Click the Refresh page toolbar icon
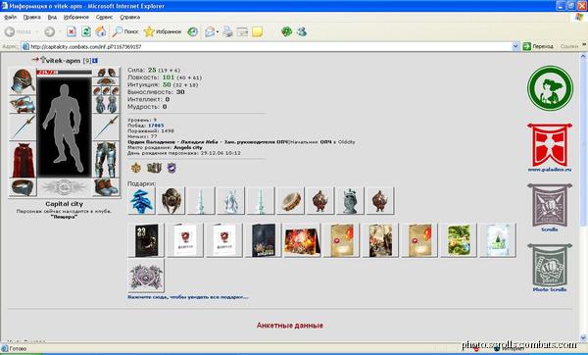The height and width of the screenshot is (355, 588). 86,32
